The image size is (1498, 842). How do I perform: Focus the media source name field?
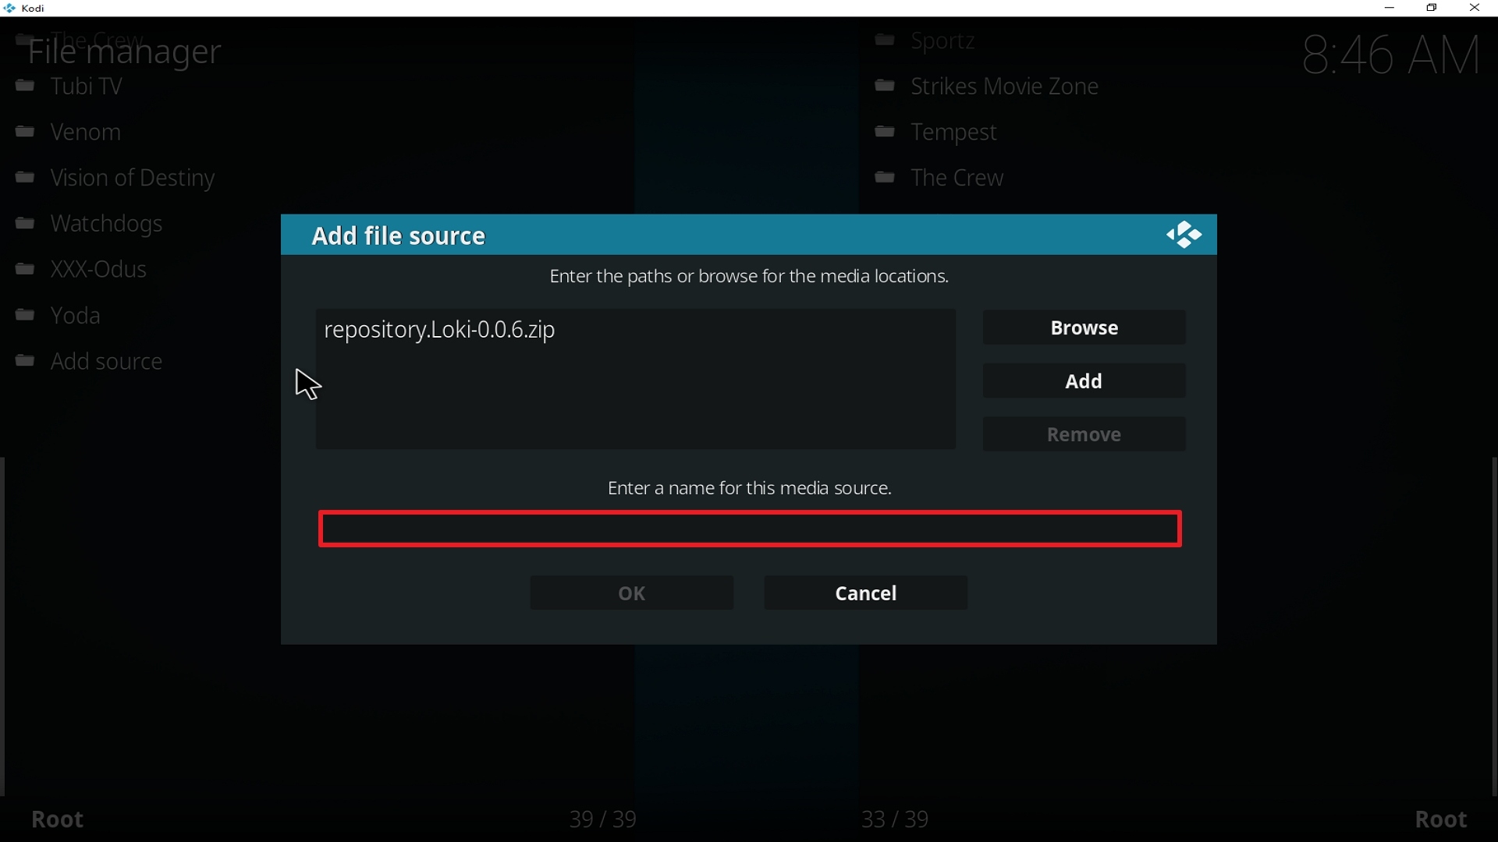point(751,529)
